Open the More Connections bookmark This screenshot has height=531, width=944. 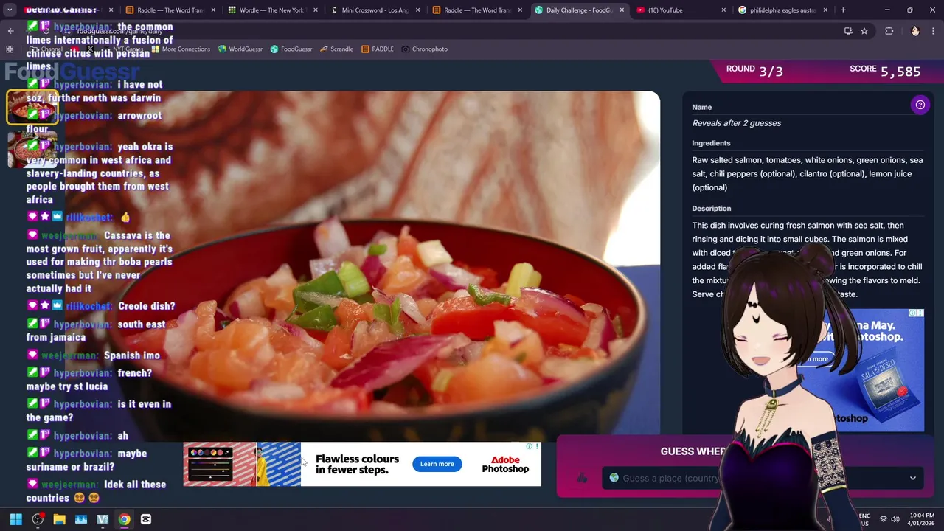point(181,49)
